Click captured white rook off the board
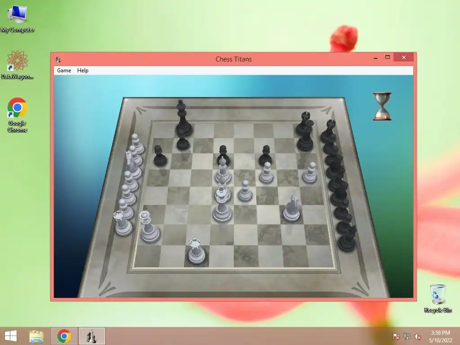 (123, 223)
